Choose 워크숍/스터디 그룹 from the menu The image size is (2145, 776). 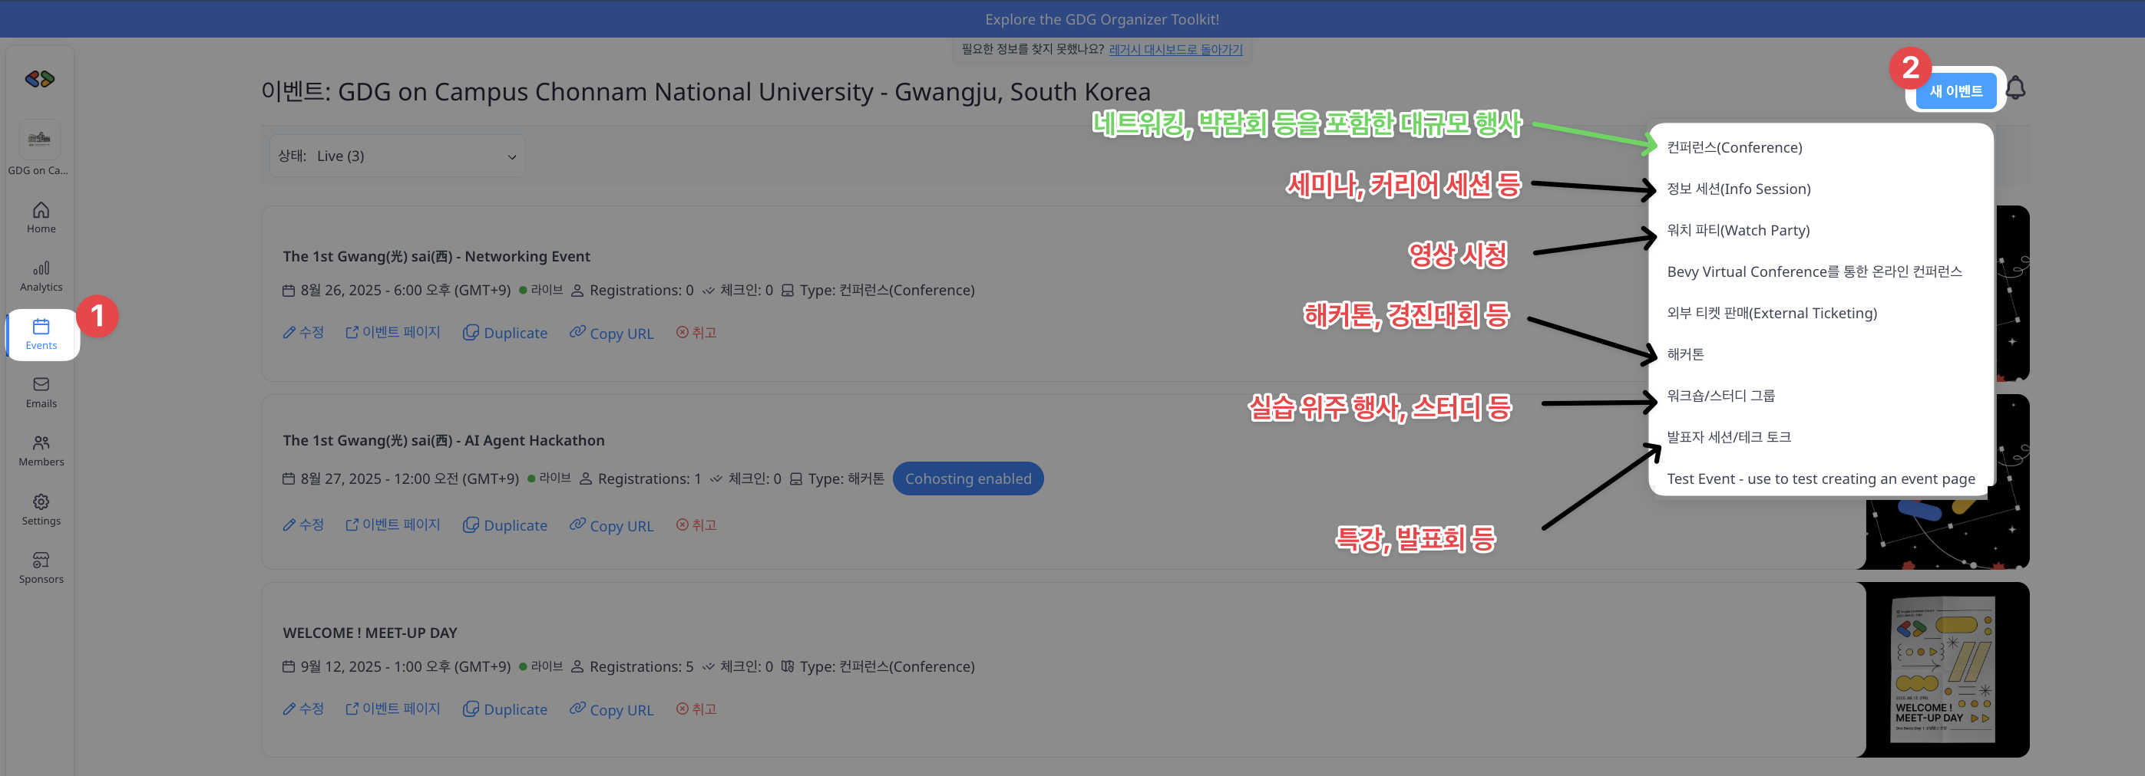point(1720,396)
